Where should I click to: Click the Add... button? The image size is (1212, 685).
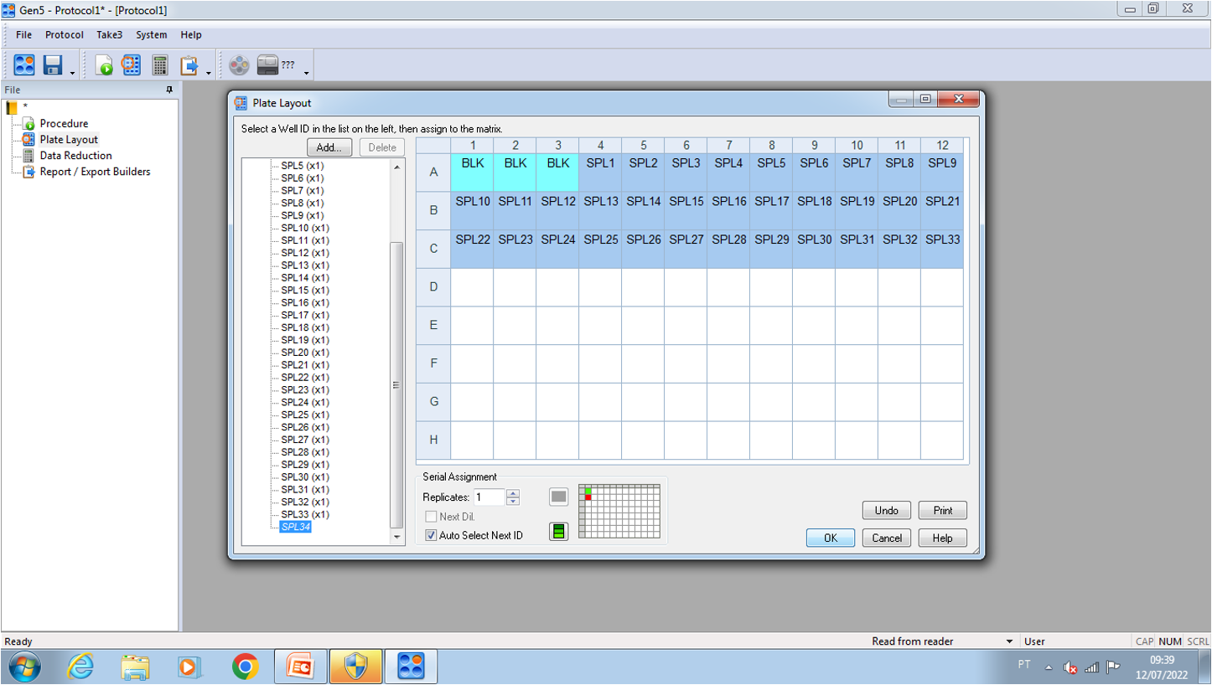(x=329, y=147)
